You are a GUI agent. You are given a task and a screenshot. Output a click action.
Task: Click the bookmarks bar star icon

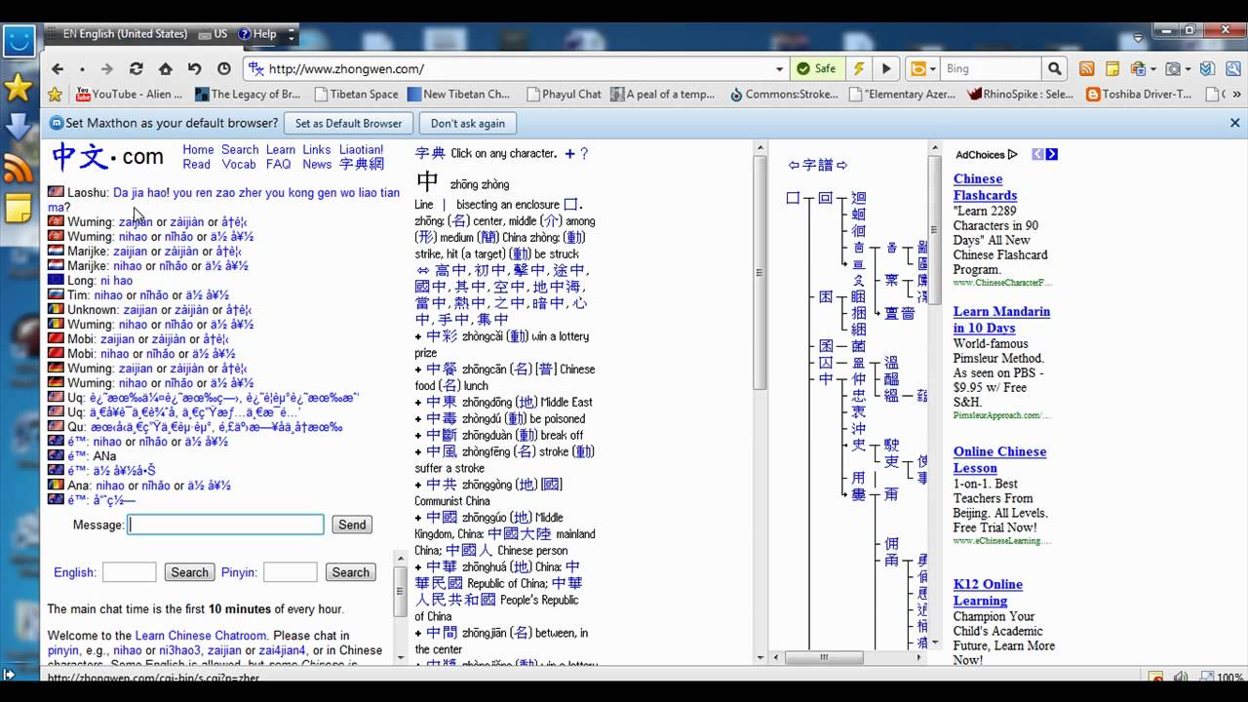pyautogui.click(x=56, y=95)
